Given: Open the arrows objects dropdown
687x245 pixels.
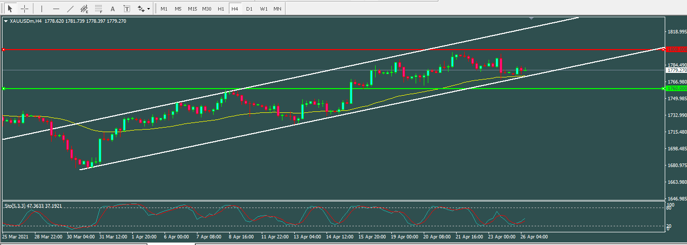Looking at the screenshot, I should [144, 9].
